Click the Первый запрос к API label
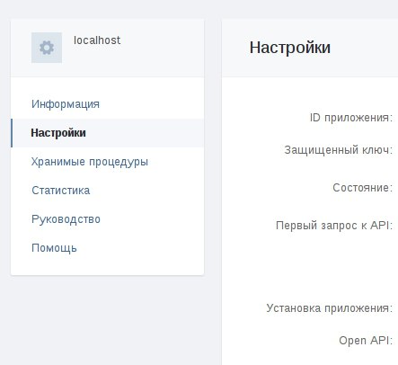This screenshot has width=398, height=365. (x=334, y=225)
